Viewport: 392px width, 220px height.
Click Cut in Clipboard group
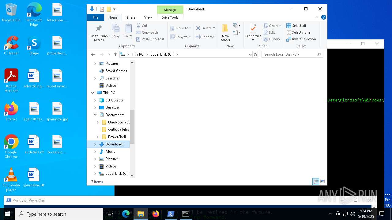coord(142,26)
